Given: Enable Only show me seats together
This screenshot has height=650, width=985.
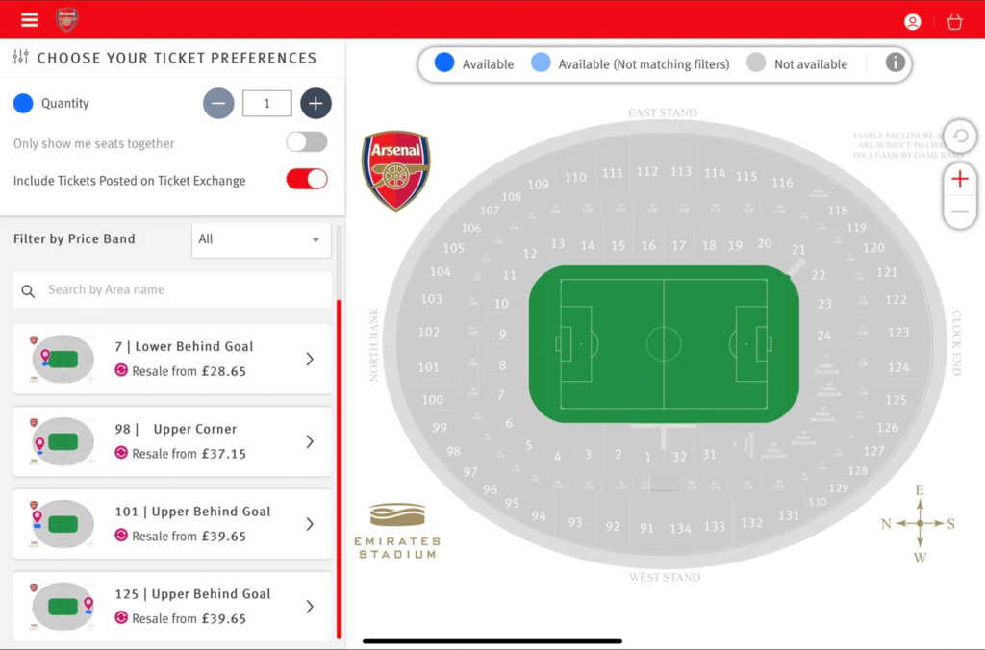Looking at the screenshot, I should 307,142.
